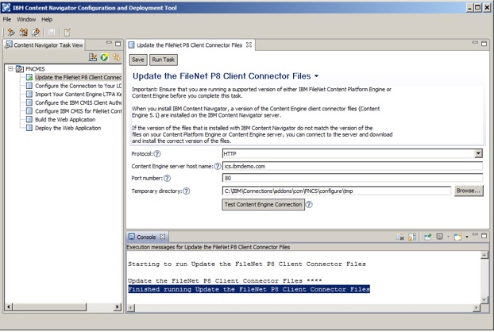Select the Console tab

(146, 237)
